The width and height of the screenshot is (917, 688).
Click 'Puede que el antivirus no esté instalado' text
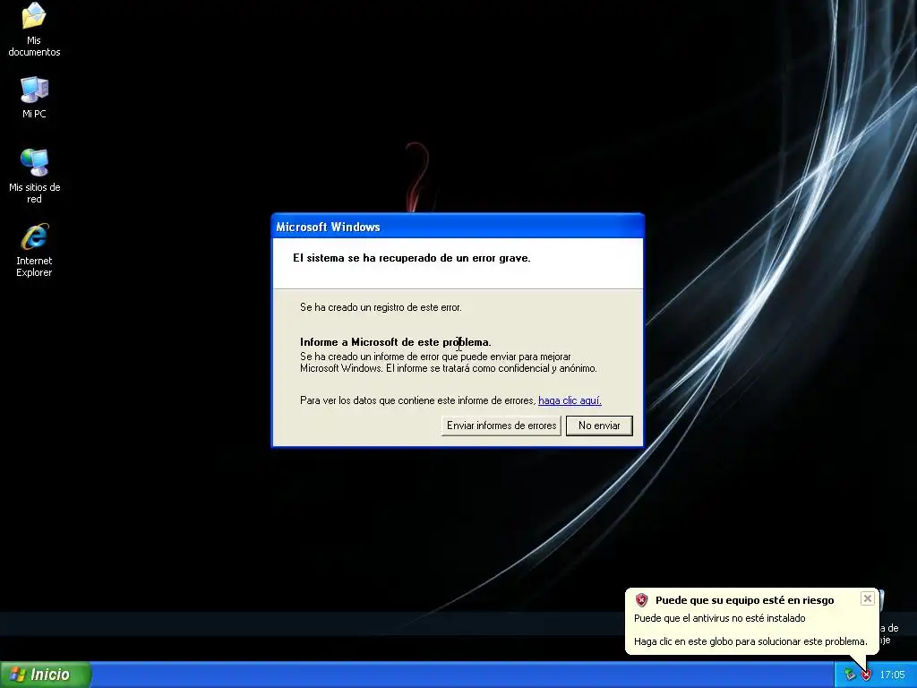pos(720,618)
